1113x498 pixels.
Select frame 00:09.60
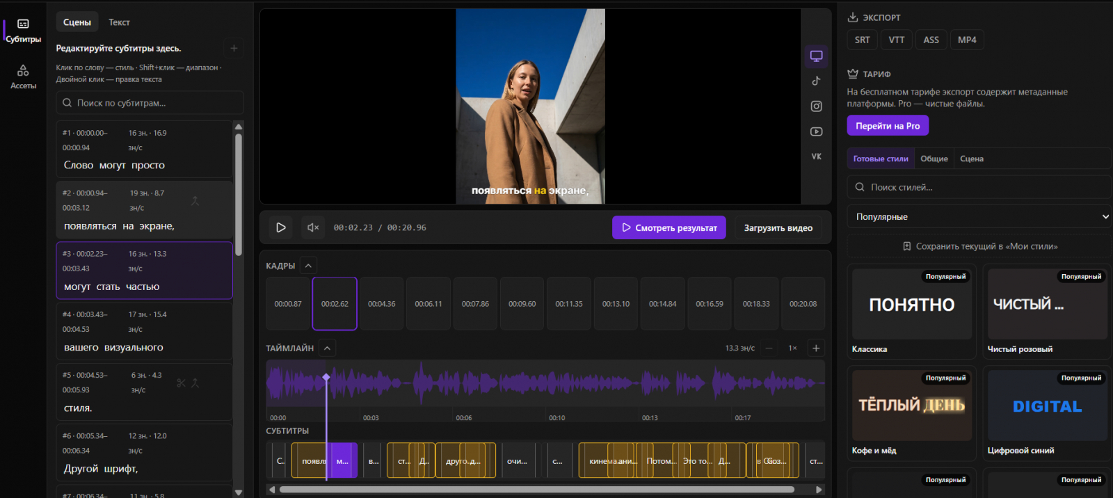tap(522, 304)
